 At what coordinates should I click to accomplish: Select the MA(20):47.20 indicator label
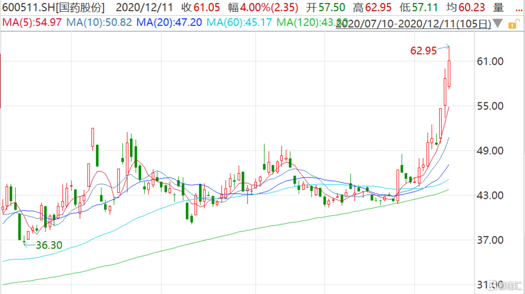(x=169, y=22)
